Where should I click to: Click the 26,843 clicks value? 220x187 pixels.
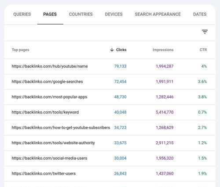pyautogui.click(x=120, y=173)
